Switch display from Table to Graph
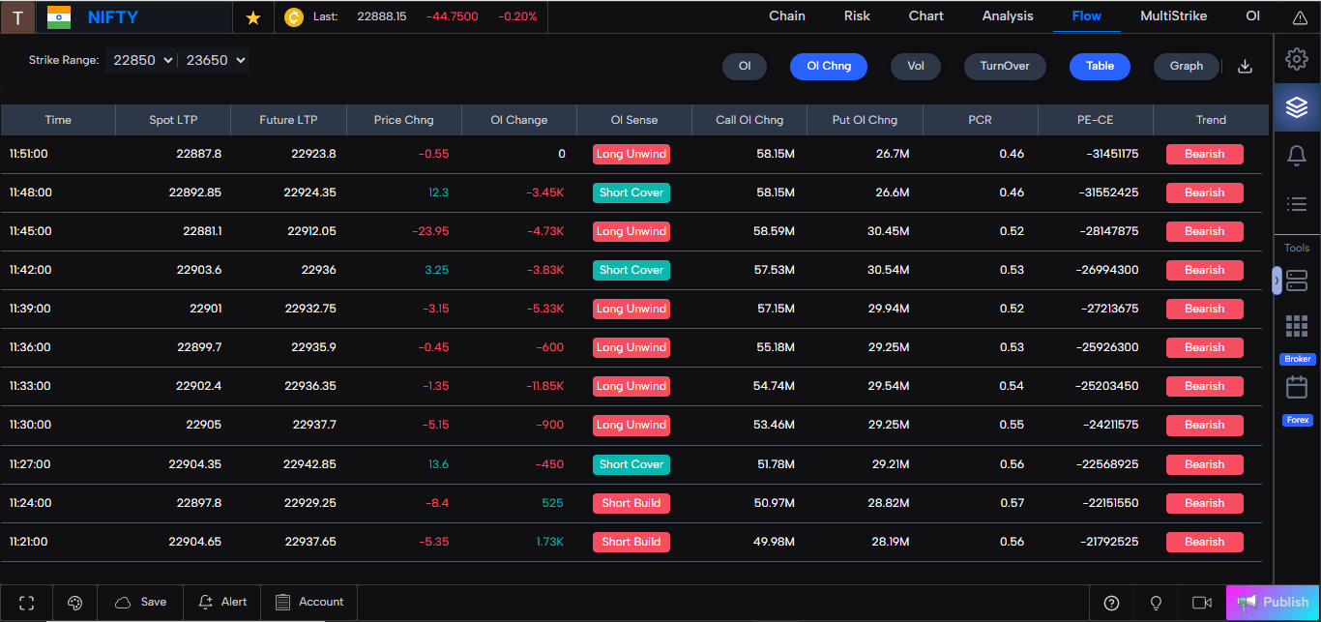 tap(1186, 66)
